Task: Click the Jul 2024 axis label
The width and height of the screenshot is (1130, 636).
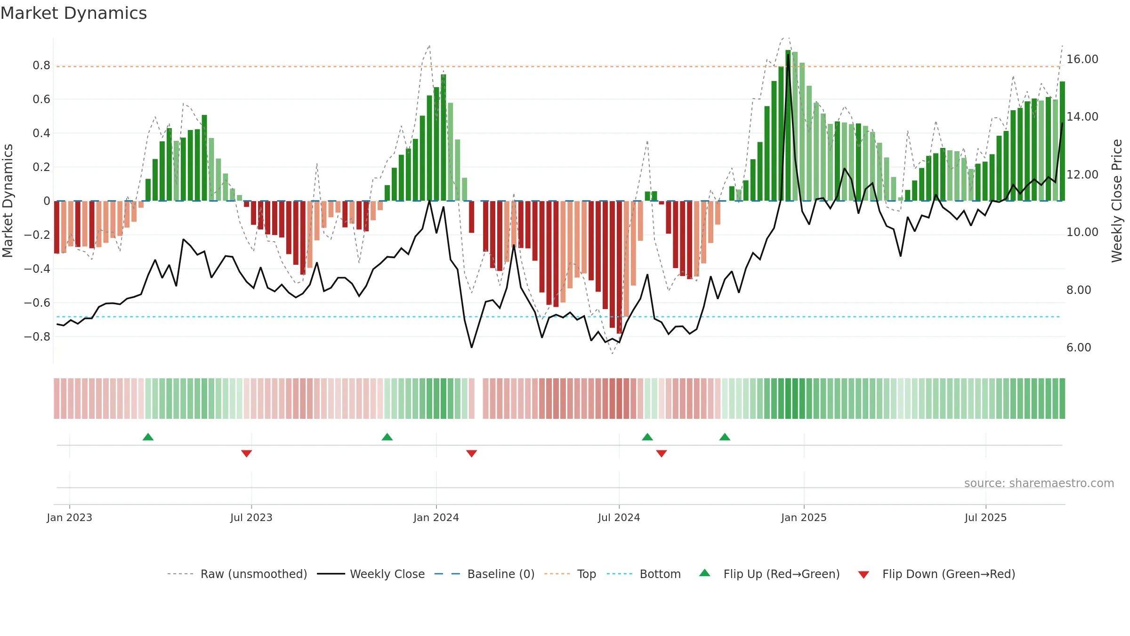Action: click(x=619, y=517)
